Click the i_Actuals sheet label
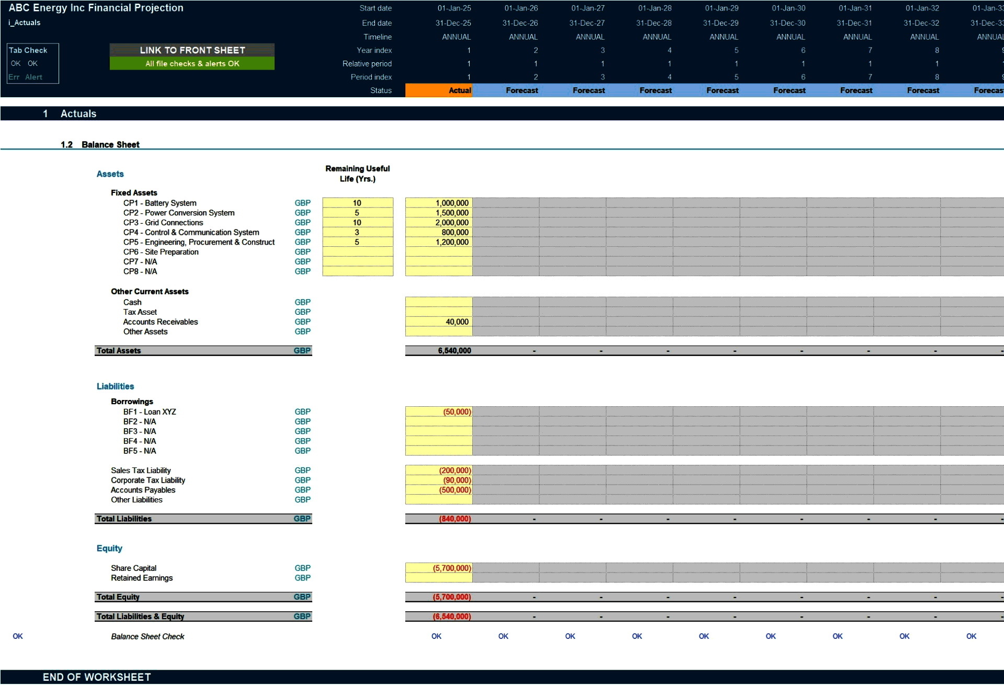 [24, 22]
